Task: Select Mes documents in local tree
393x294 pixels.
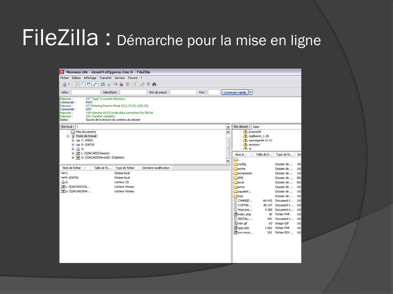Action: (x=86, y=132)
